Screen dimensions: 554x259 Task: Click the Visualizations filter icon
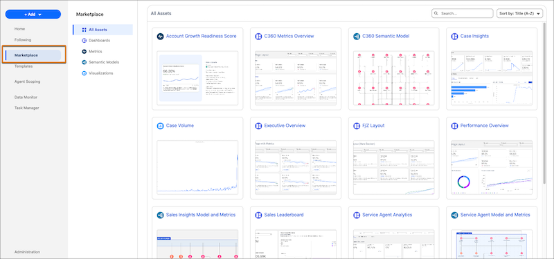pos(84,73)
